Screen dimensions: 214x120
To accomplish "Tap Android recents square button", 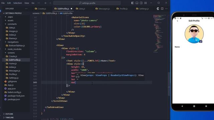I will pos(206,106).
